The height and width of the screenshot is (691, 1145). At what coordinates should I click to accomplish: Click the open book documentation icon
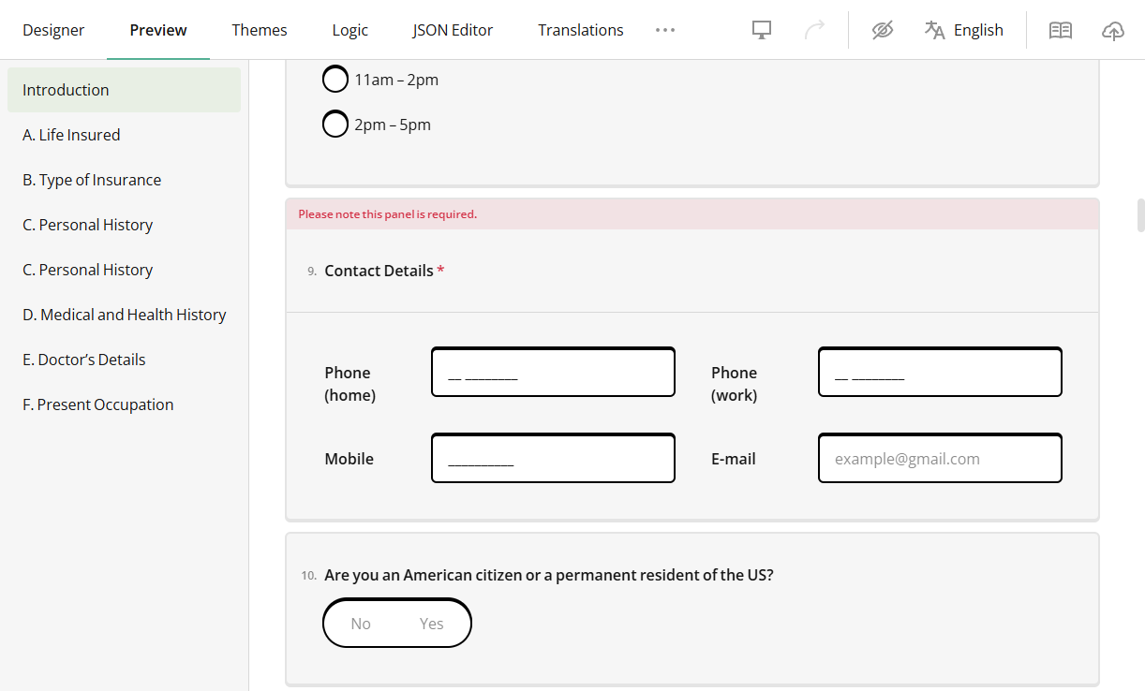click(1060, 30)
